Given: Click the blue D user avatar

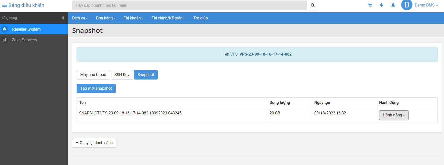Looking at the screenshot, I should coord(407,5).
